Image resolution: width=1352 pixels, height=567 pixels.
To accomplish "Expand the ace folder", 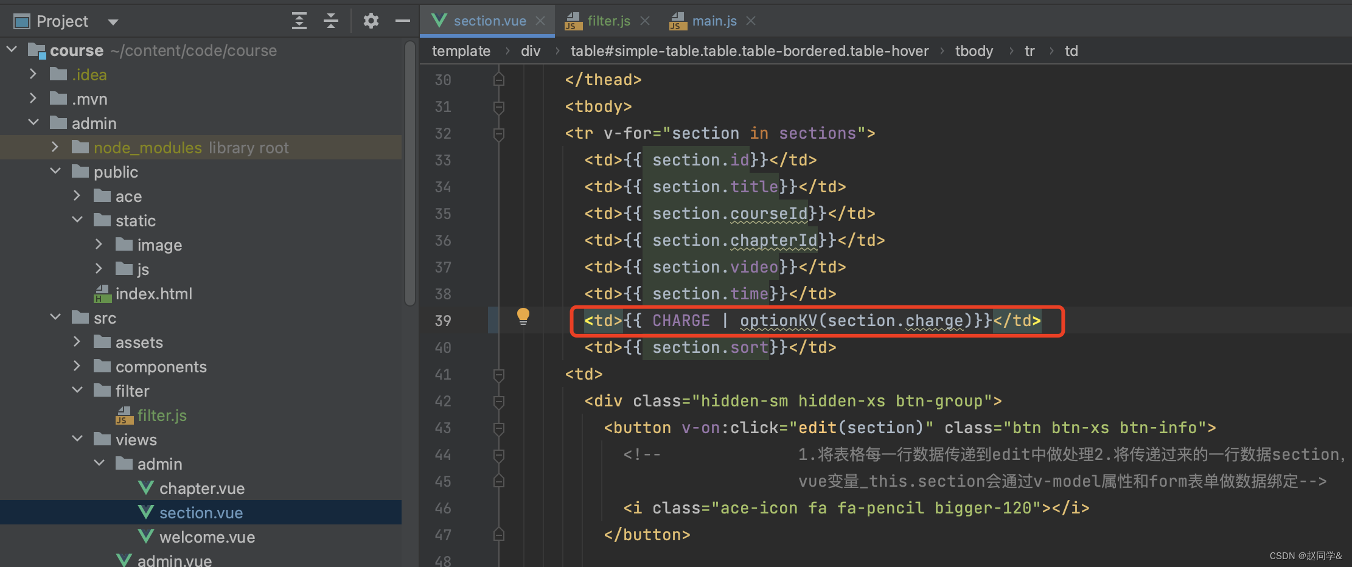I will point(77,195).
